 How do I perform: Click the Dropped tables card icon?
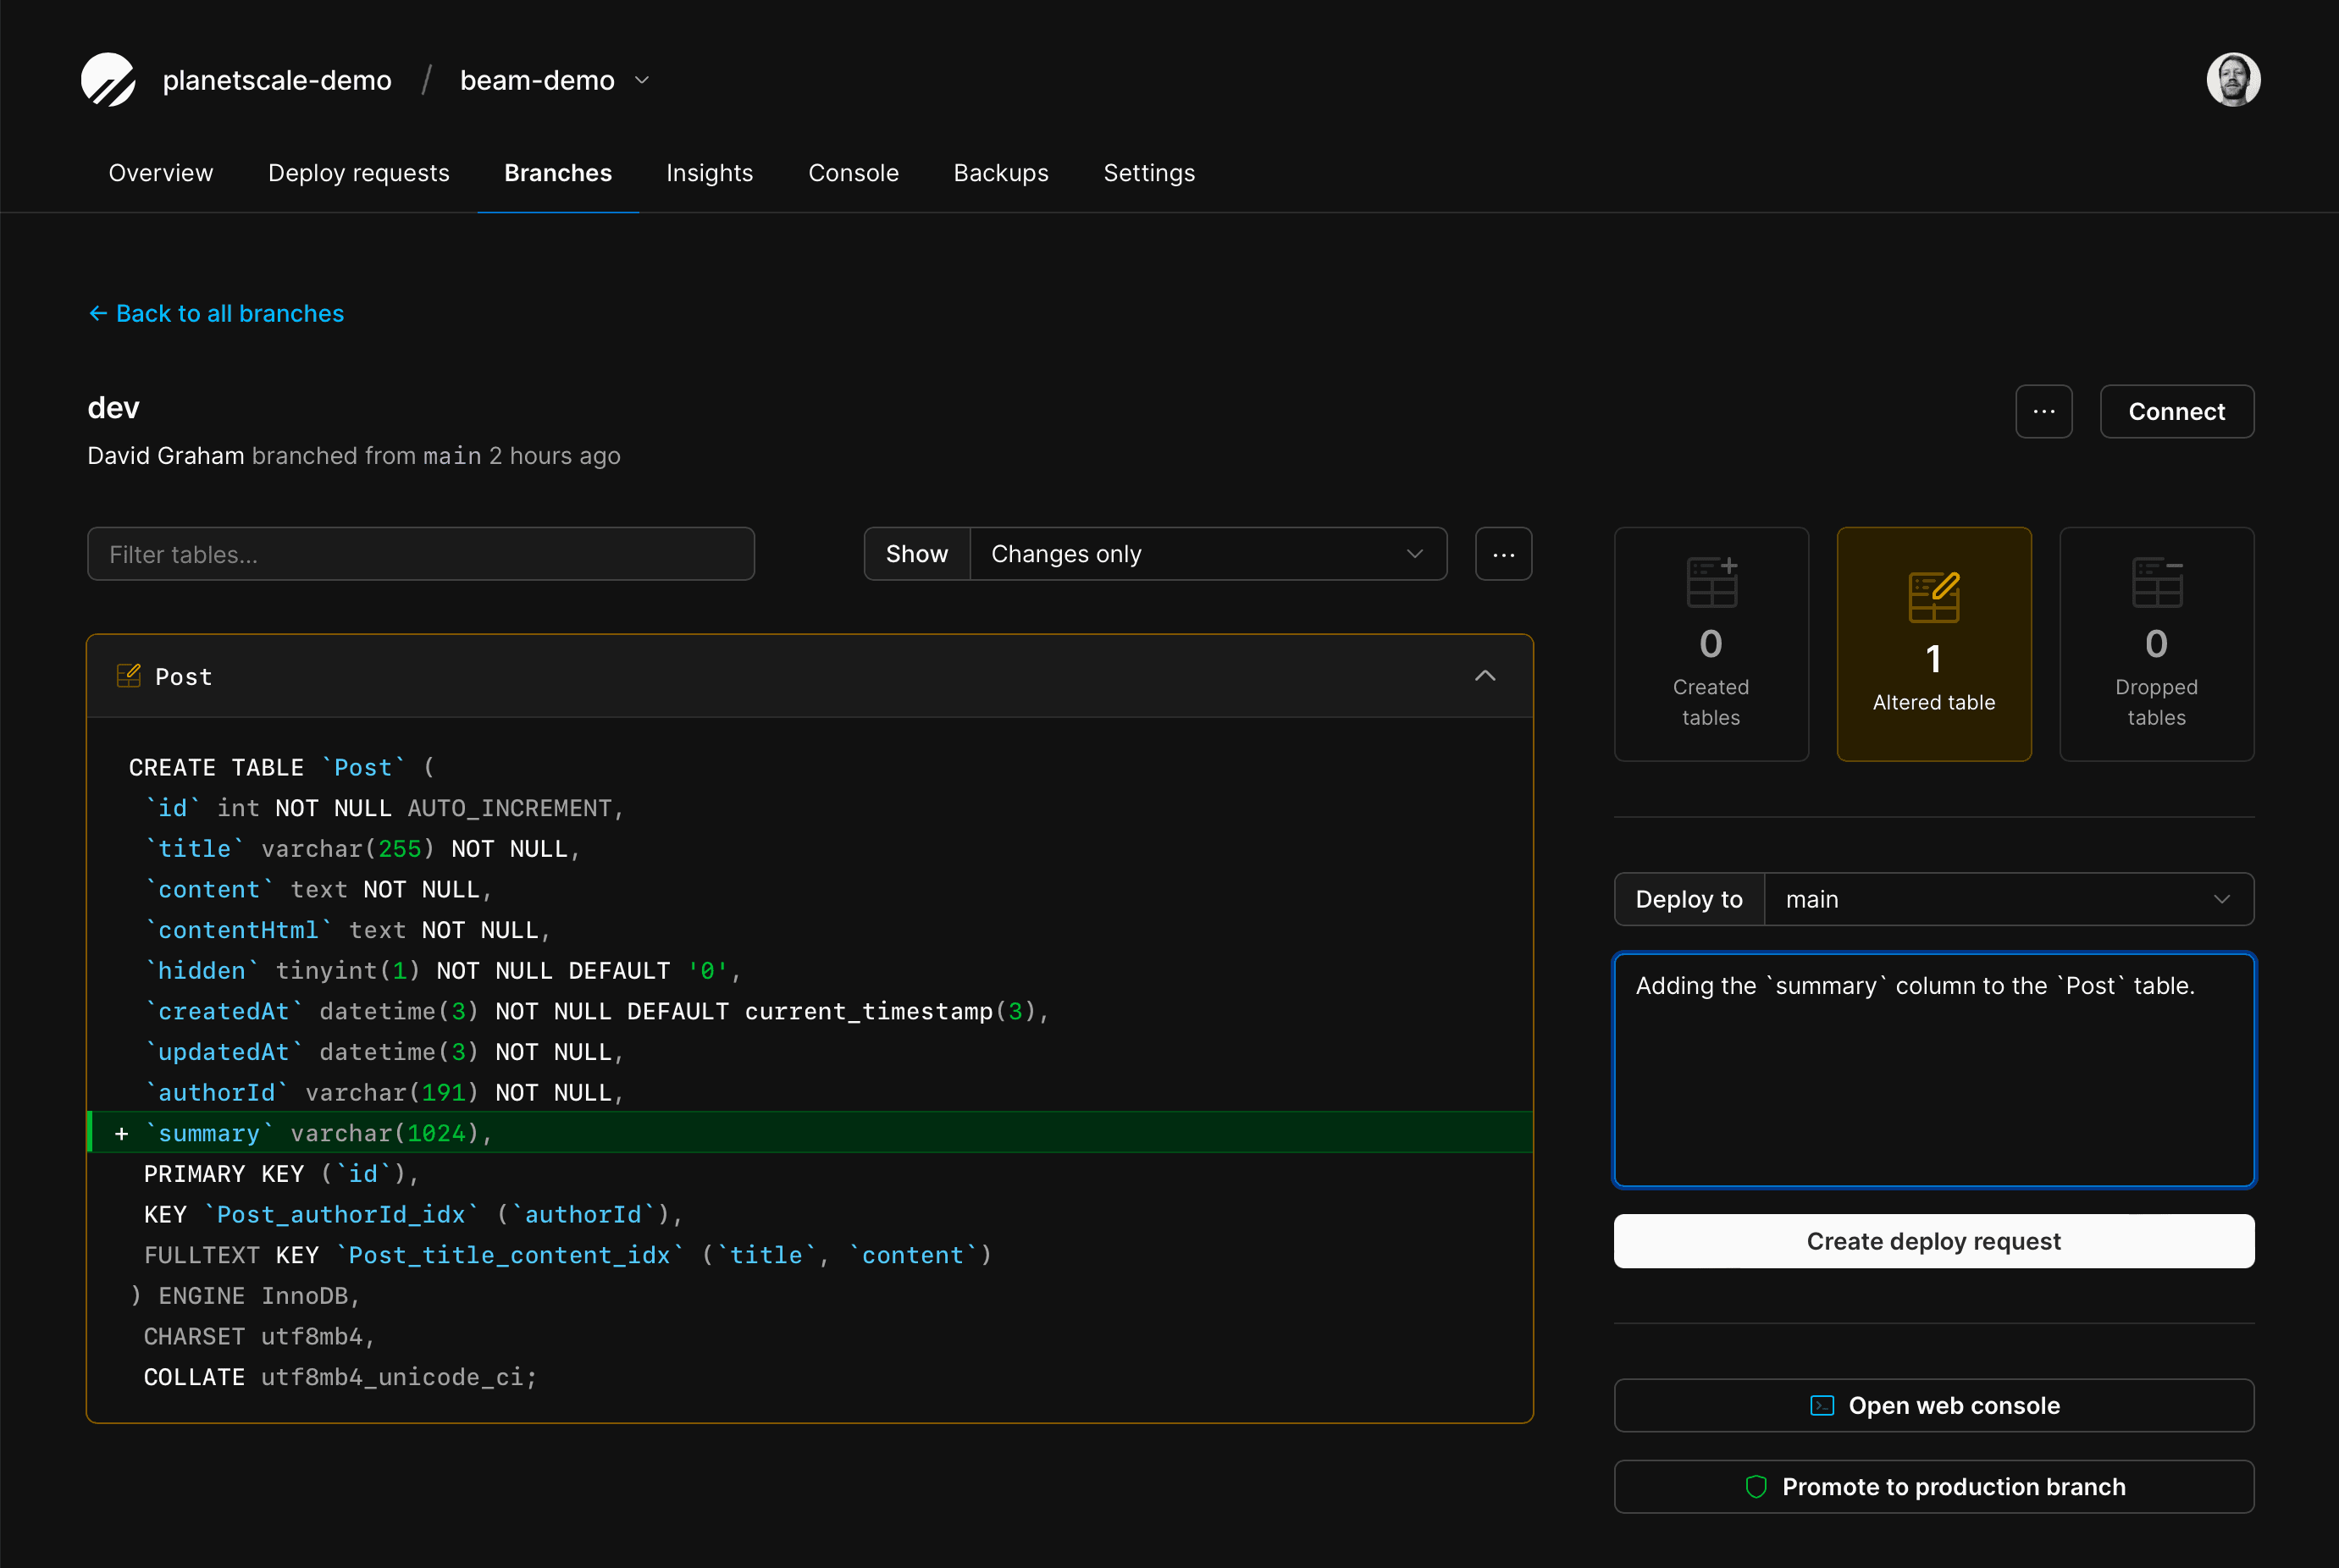[x=2156, y=582]
